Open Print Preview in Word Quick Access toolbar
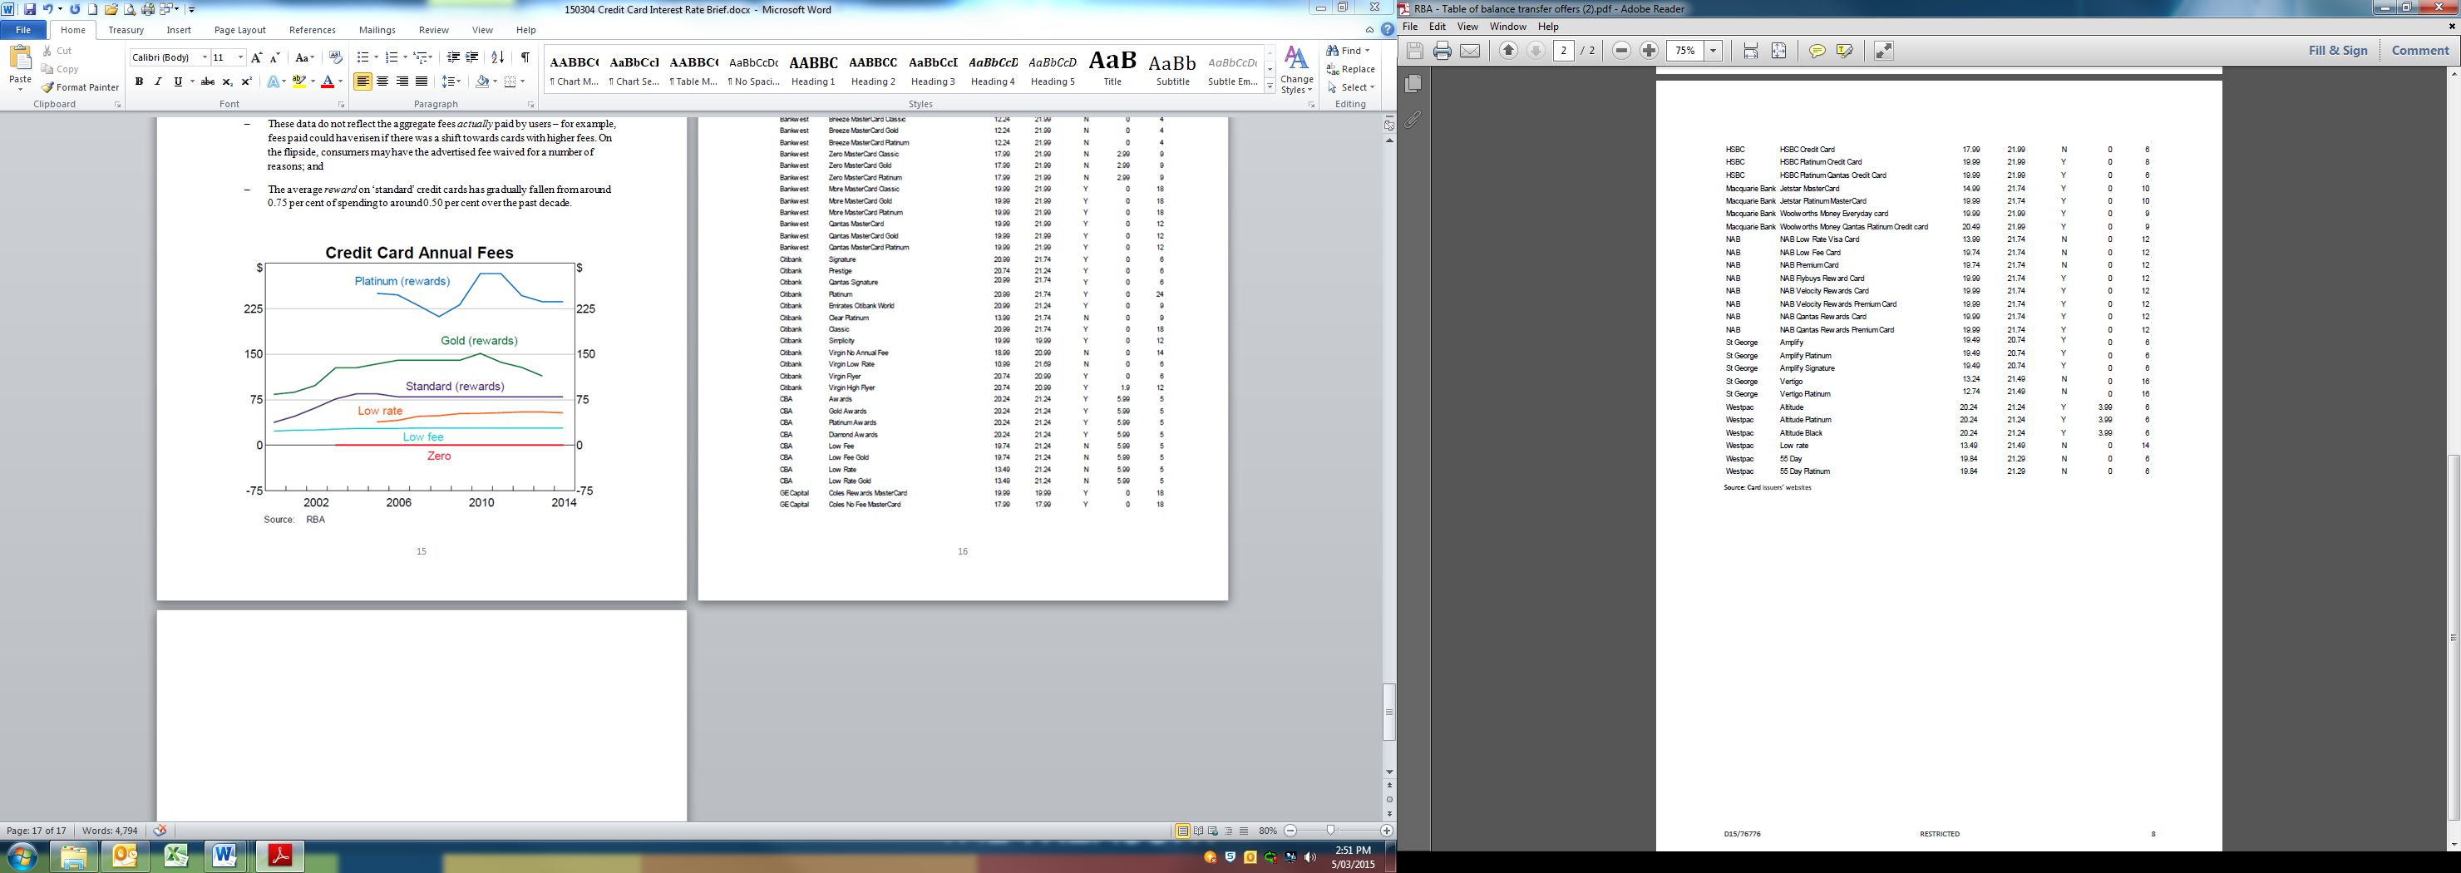The height and width of the screenshot is (873, 2461). click(130, 9)
